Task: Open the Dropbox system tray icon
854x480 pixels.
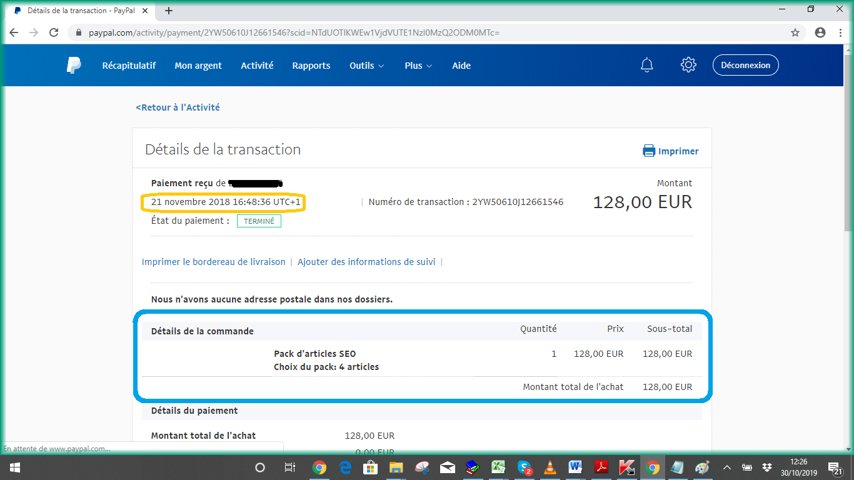Action: point(767,467)
